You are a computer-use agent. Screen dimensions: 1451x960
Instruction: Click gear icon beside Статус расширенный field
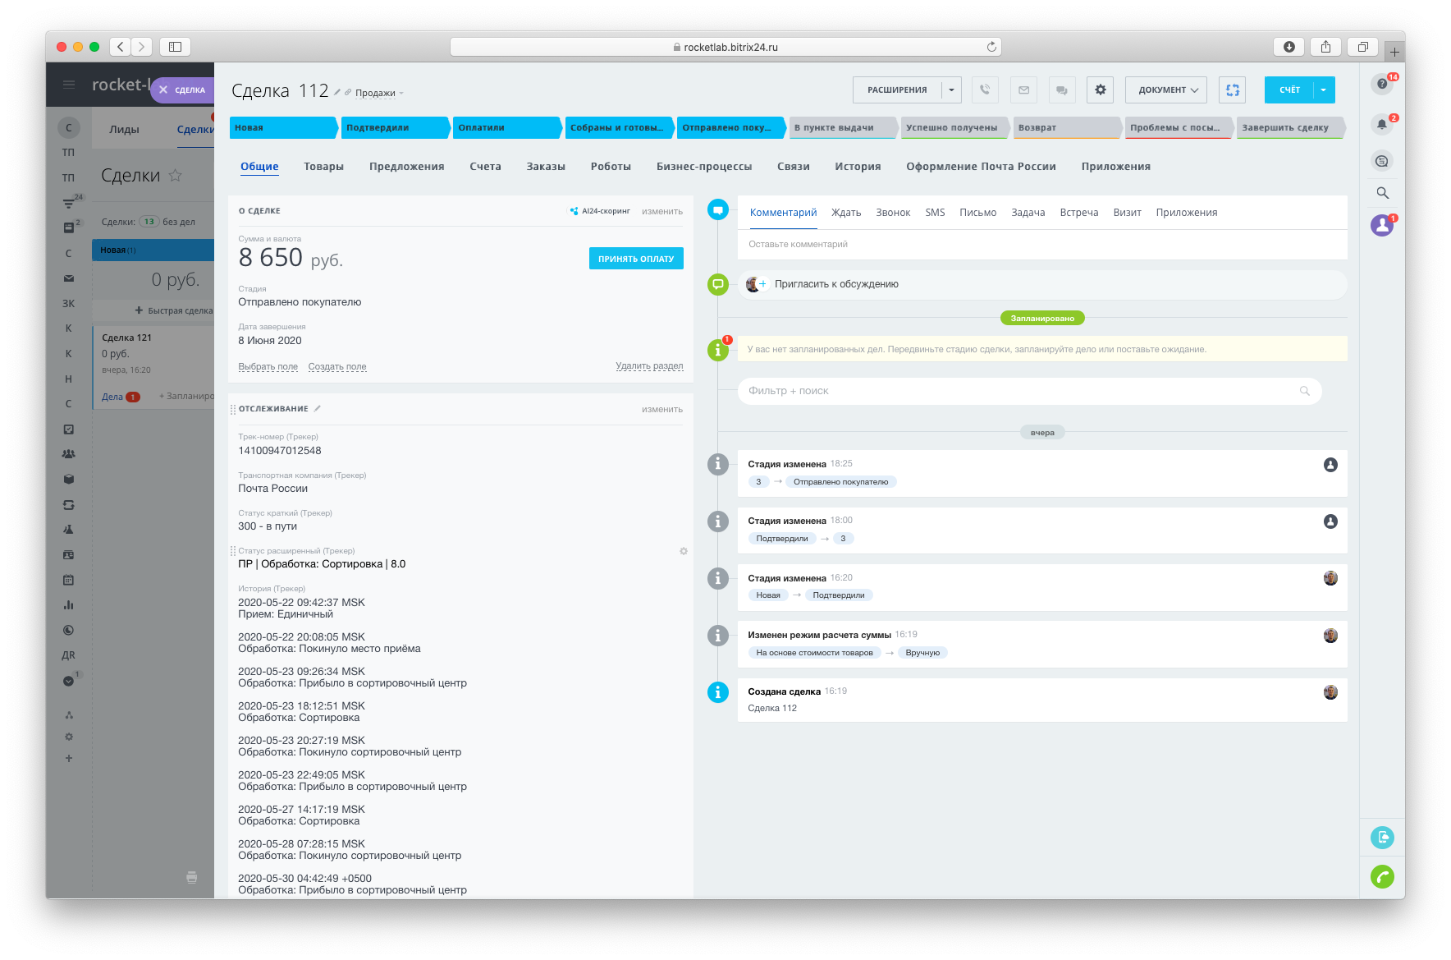tap(684, 551)
